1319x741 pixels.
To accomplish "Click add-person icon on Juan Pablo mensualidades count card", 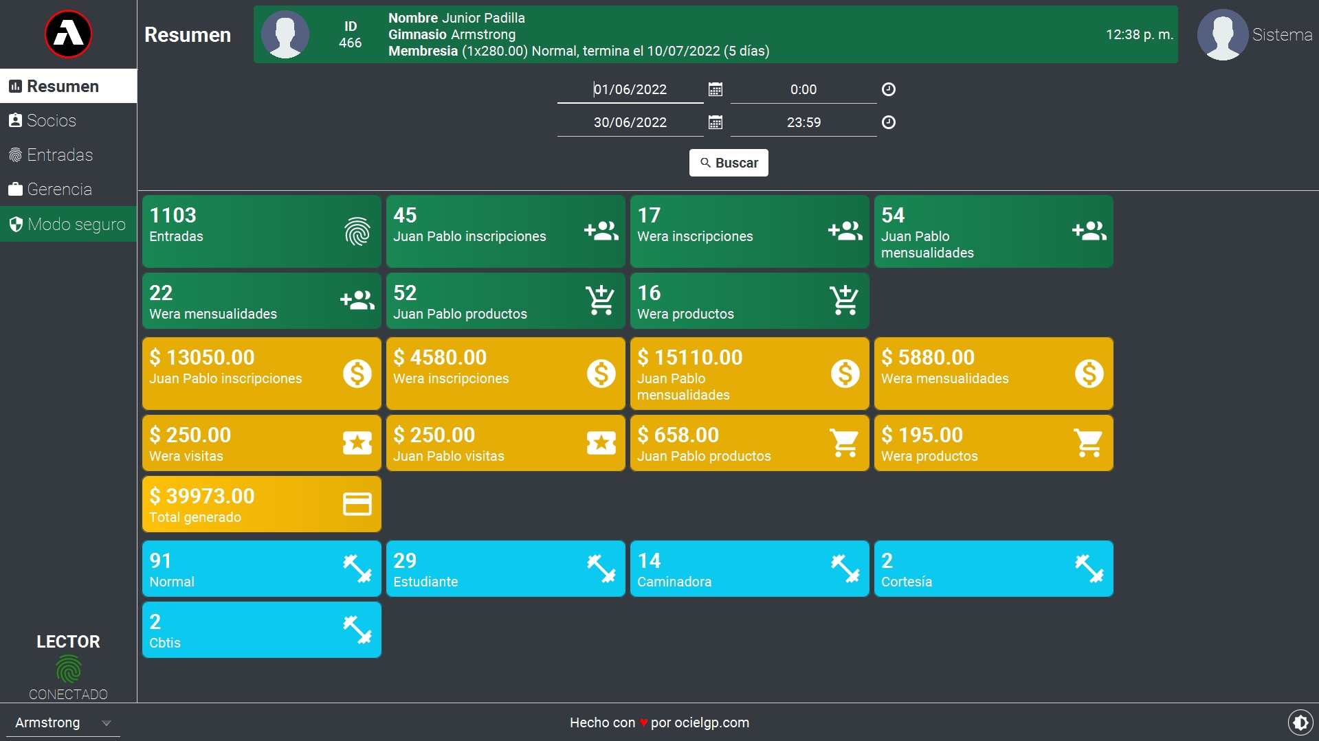I will [x=1089, y=231].
